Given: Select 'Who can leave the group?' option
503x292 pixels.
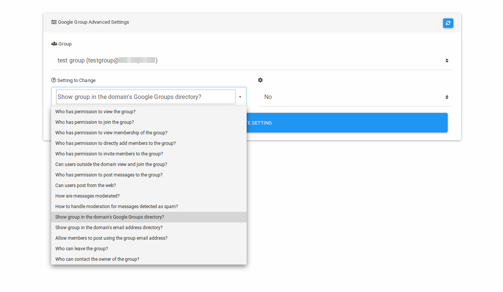Looking at the screenshot, I should coord(149,249).
